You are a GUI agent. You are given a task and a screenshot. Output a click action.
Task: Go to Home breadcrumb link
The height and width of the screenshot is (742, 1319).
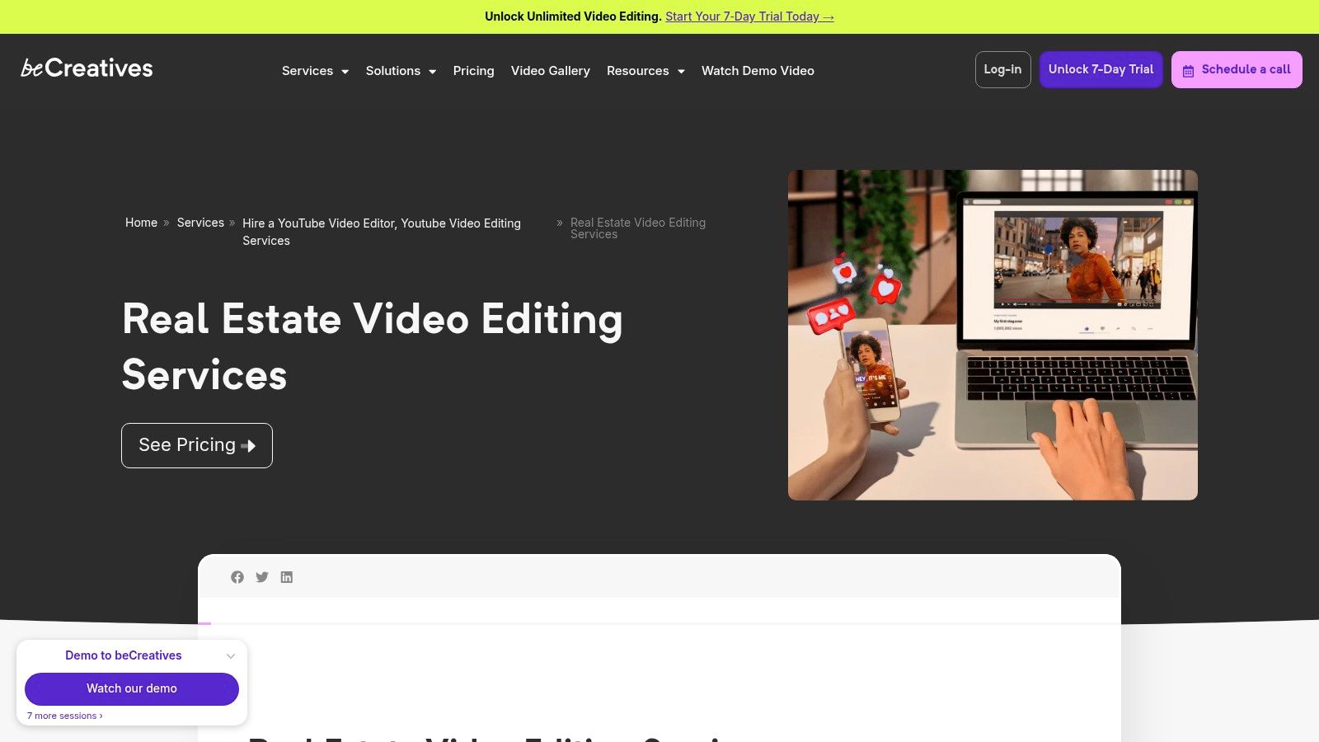click(141, 223)
